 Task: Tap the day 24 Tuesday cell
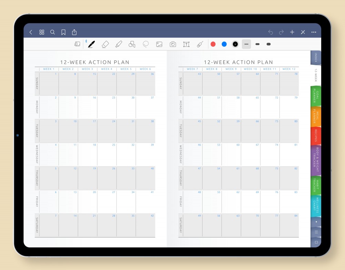point(107,131)
